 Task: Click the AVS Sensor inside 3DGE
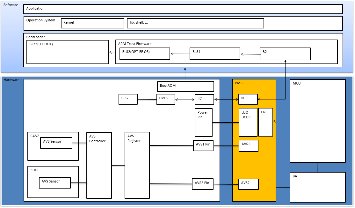tap(55, 183)
